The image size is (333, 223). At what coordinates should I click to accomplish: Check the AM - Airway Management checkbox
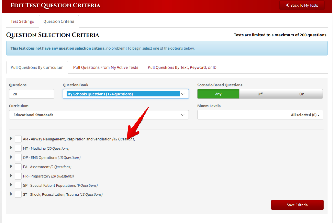pos(18,139)
